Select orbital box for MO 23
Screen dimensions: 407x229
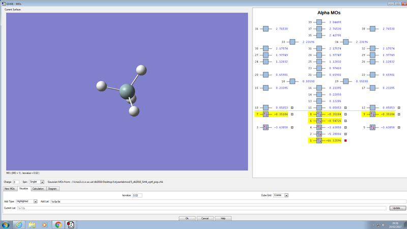click(x=319, y=68)
